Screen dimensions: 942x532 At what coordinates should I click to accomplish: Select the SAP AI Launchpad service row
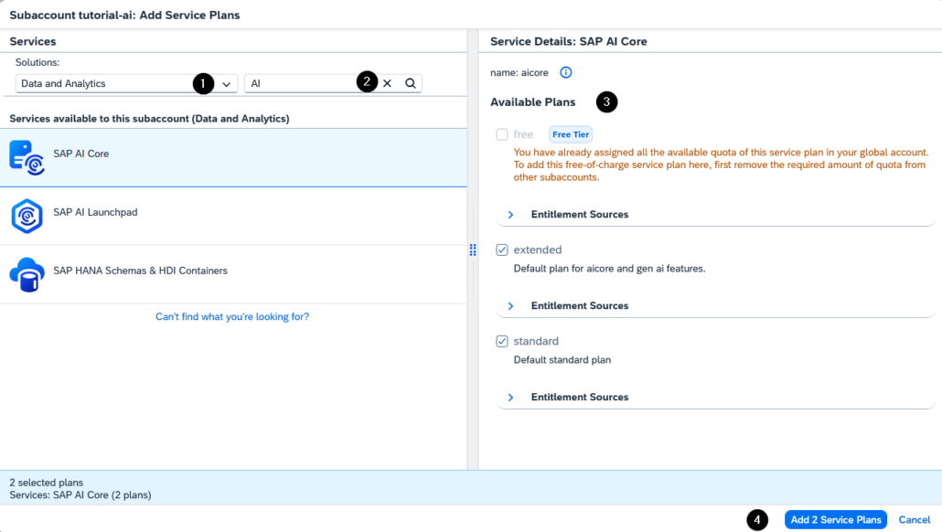tap(234, 216)
